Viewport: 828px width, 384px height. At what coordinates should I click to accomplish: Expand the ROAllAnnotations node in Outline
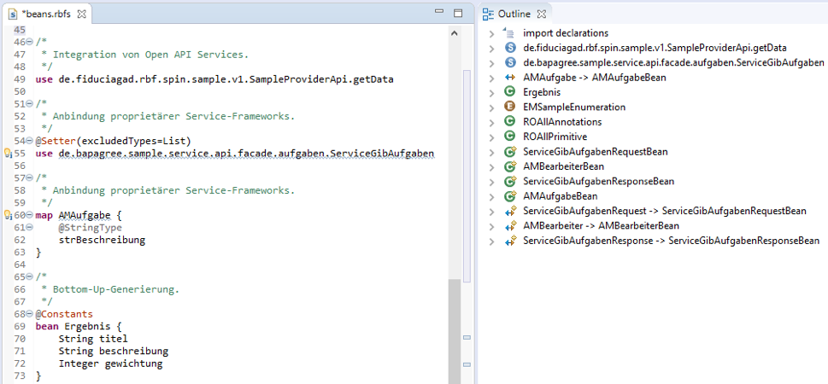(491, 122)
